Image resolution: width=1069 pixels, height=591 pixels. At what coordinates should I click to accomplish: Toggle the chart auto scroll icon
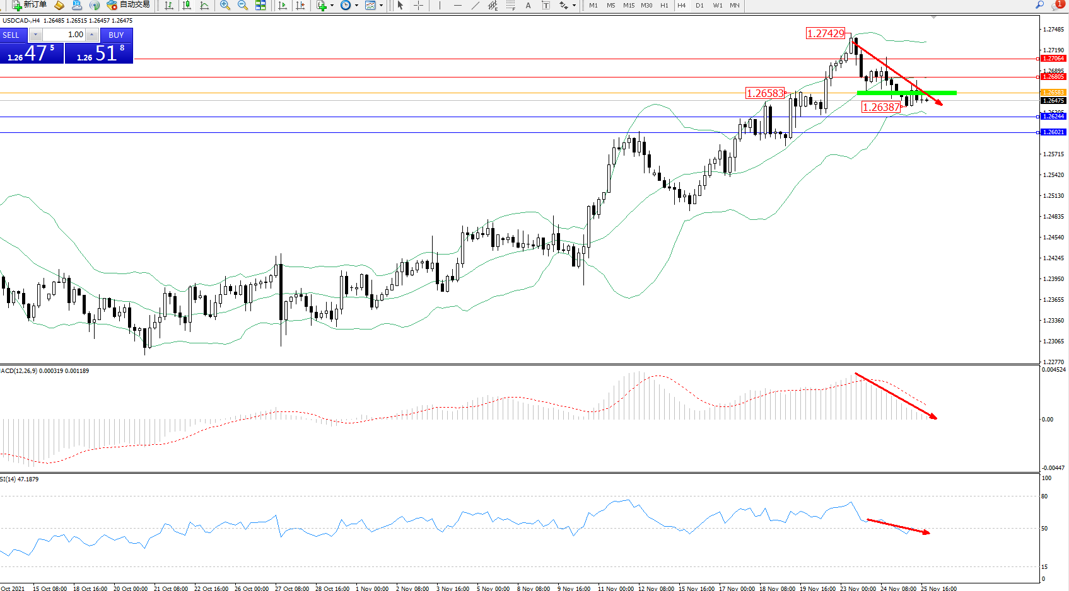[x=283, y=5]
